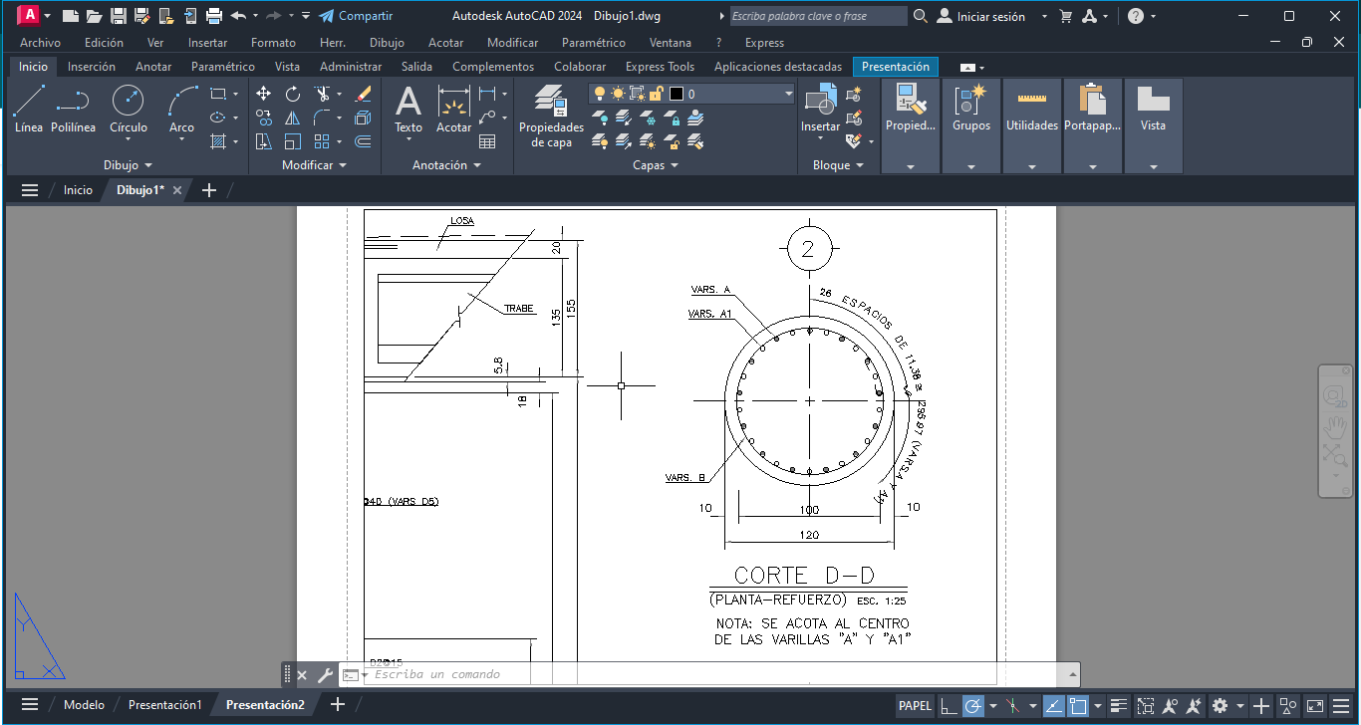This screenshot has height=725, width=1361.
Task: Select the Move (Desplazar) tool
Action: (x=263, y=94)
